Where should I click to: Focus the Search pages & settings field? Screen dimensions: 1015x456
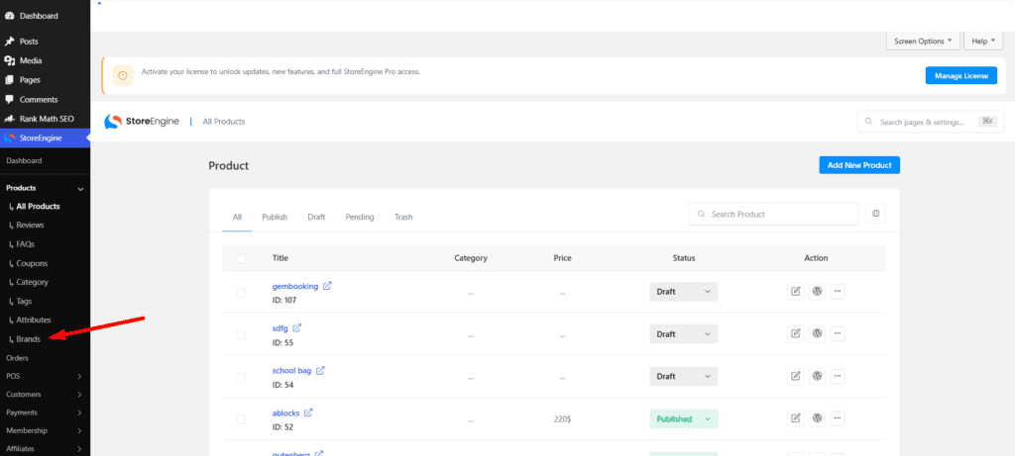click(931, 122)
